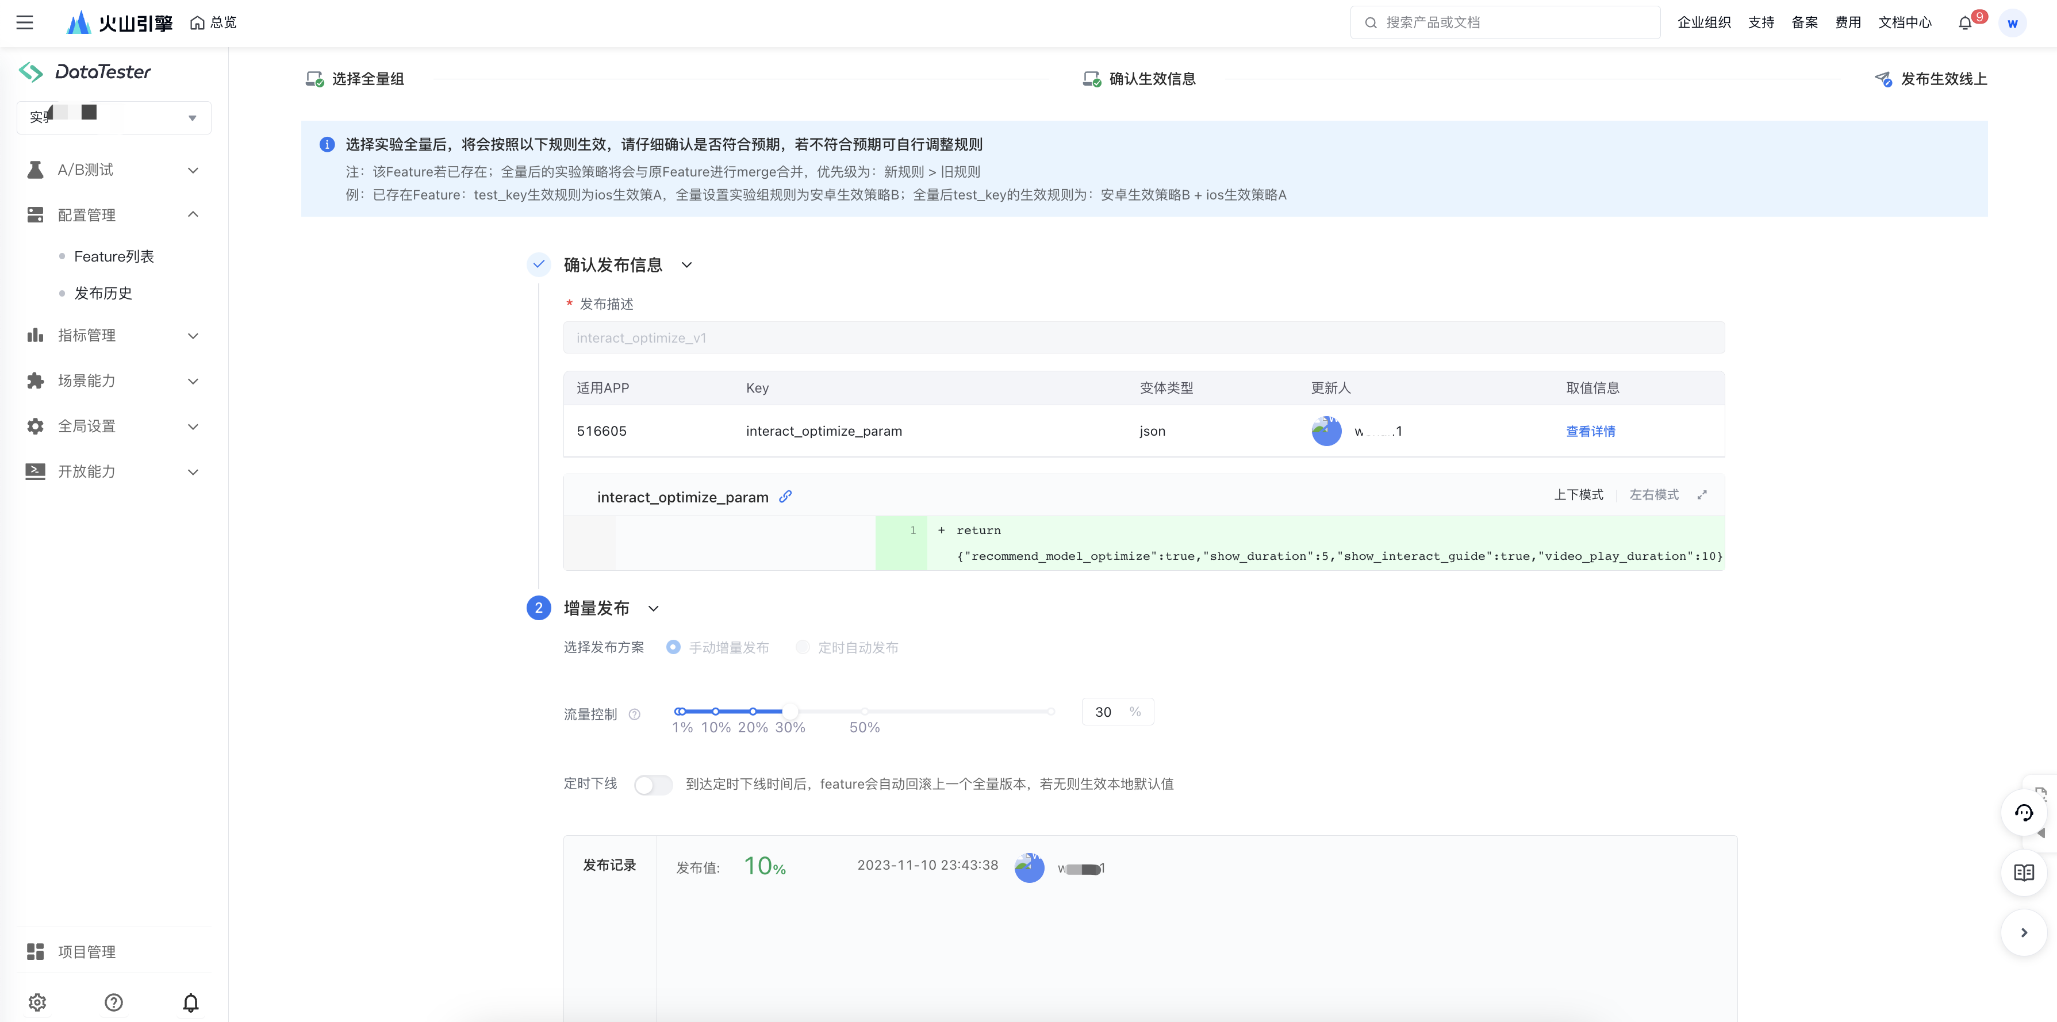Open 项目管理 in sidebar
2057x1022 pixels.
(86, 952)
